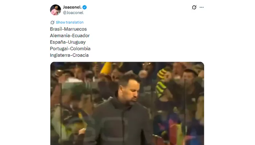
Task: Select the Inglaterra-Croacia text line
Action: pyautogui.click(x=69, y=55)
